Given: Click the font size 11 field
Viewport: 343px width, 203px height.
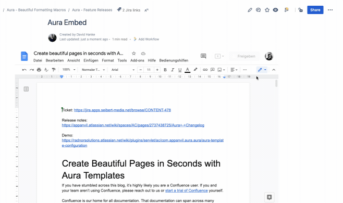Looking at the screenshot, I should [x=149, y=70].
